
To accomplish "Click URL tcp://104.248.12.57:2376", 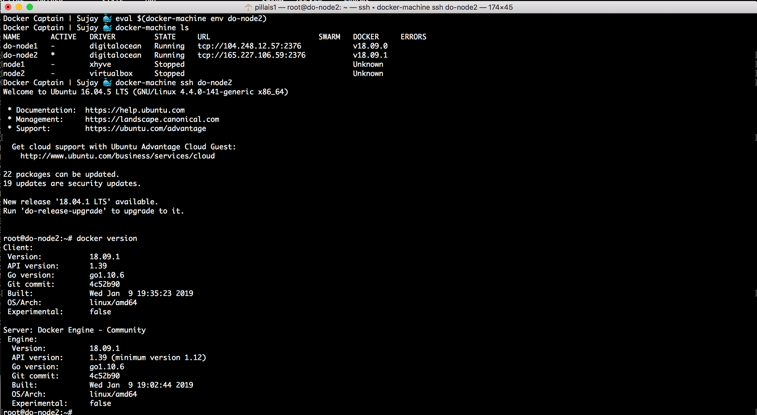I will (249, 46).
